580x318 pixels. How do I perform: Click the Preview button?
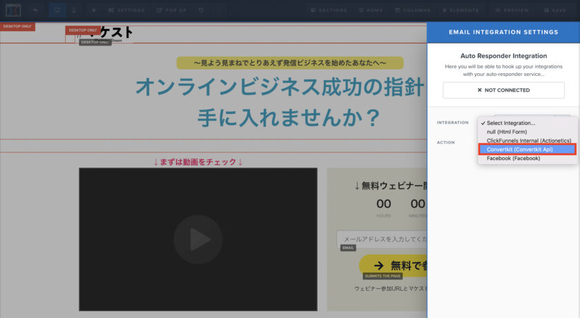pos(512,10)
